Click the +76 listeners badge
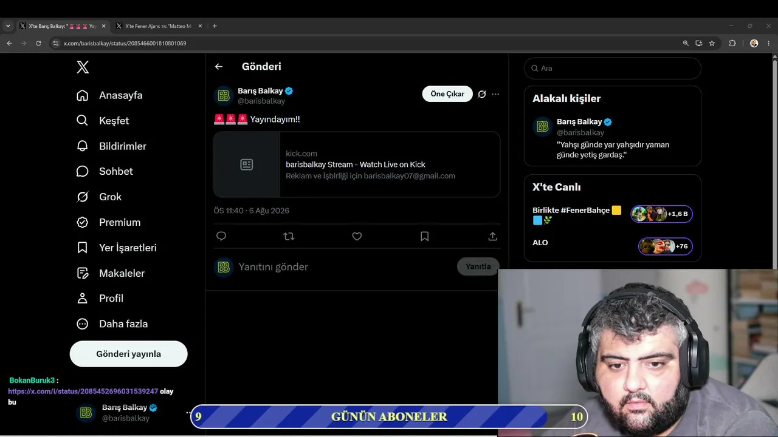 [665, 246]
